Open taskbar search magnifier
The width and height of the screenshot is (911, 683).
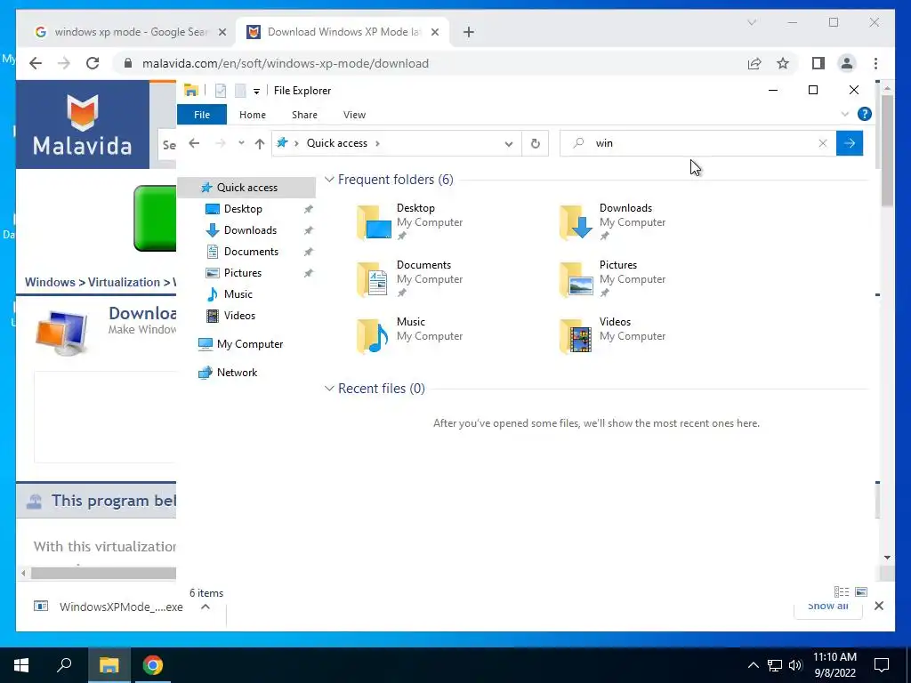coord(64,665)
